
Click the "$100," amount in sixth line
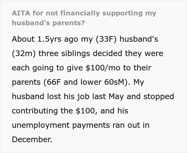pos(87,111)
